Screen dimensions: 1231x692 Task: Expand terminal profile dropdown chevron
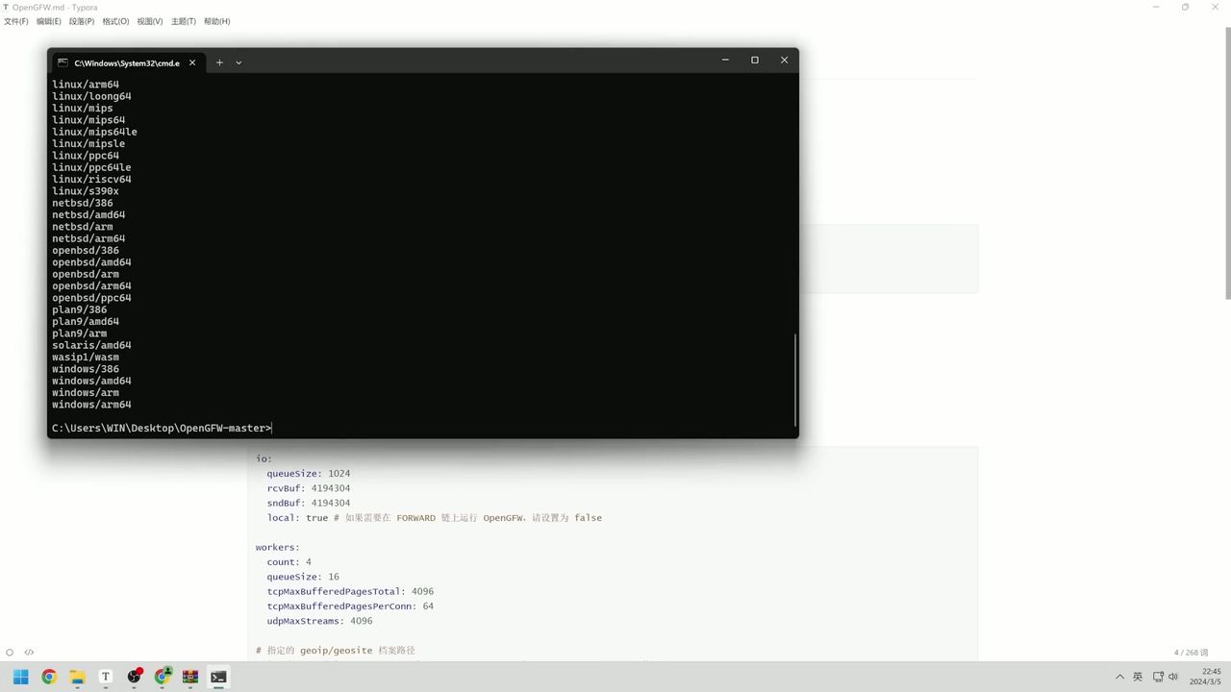239,62
